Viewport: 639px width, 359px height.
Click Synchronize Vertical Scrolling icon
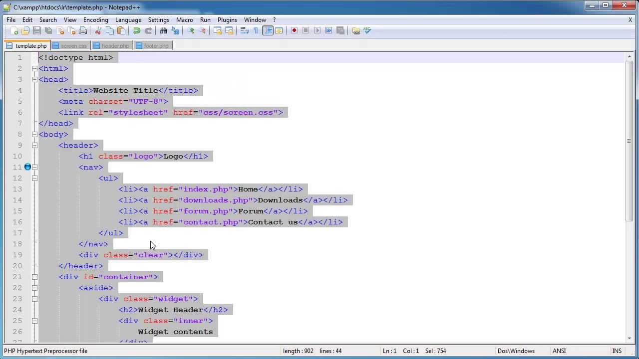pos(218,30)
